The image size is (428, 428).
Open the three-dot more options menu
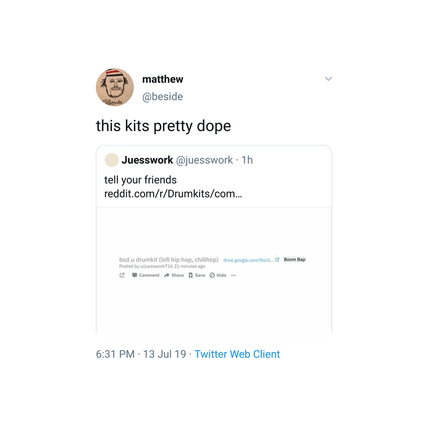click(x=234, y=276)
